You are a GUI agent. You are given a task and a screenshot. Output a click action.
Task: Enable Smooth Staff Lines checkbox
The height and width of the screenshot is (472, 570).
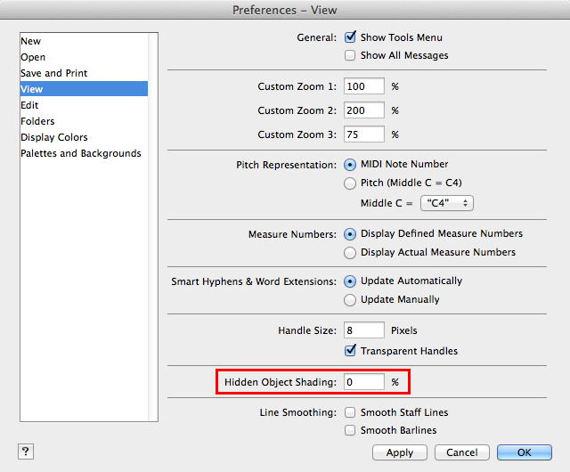[x=350, y=412]
